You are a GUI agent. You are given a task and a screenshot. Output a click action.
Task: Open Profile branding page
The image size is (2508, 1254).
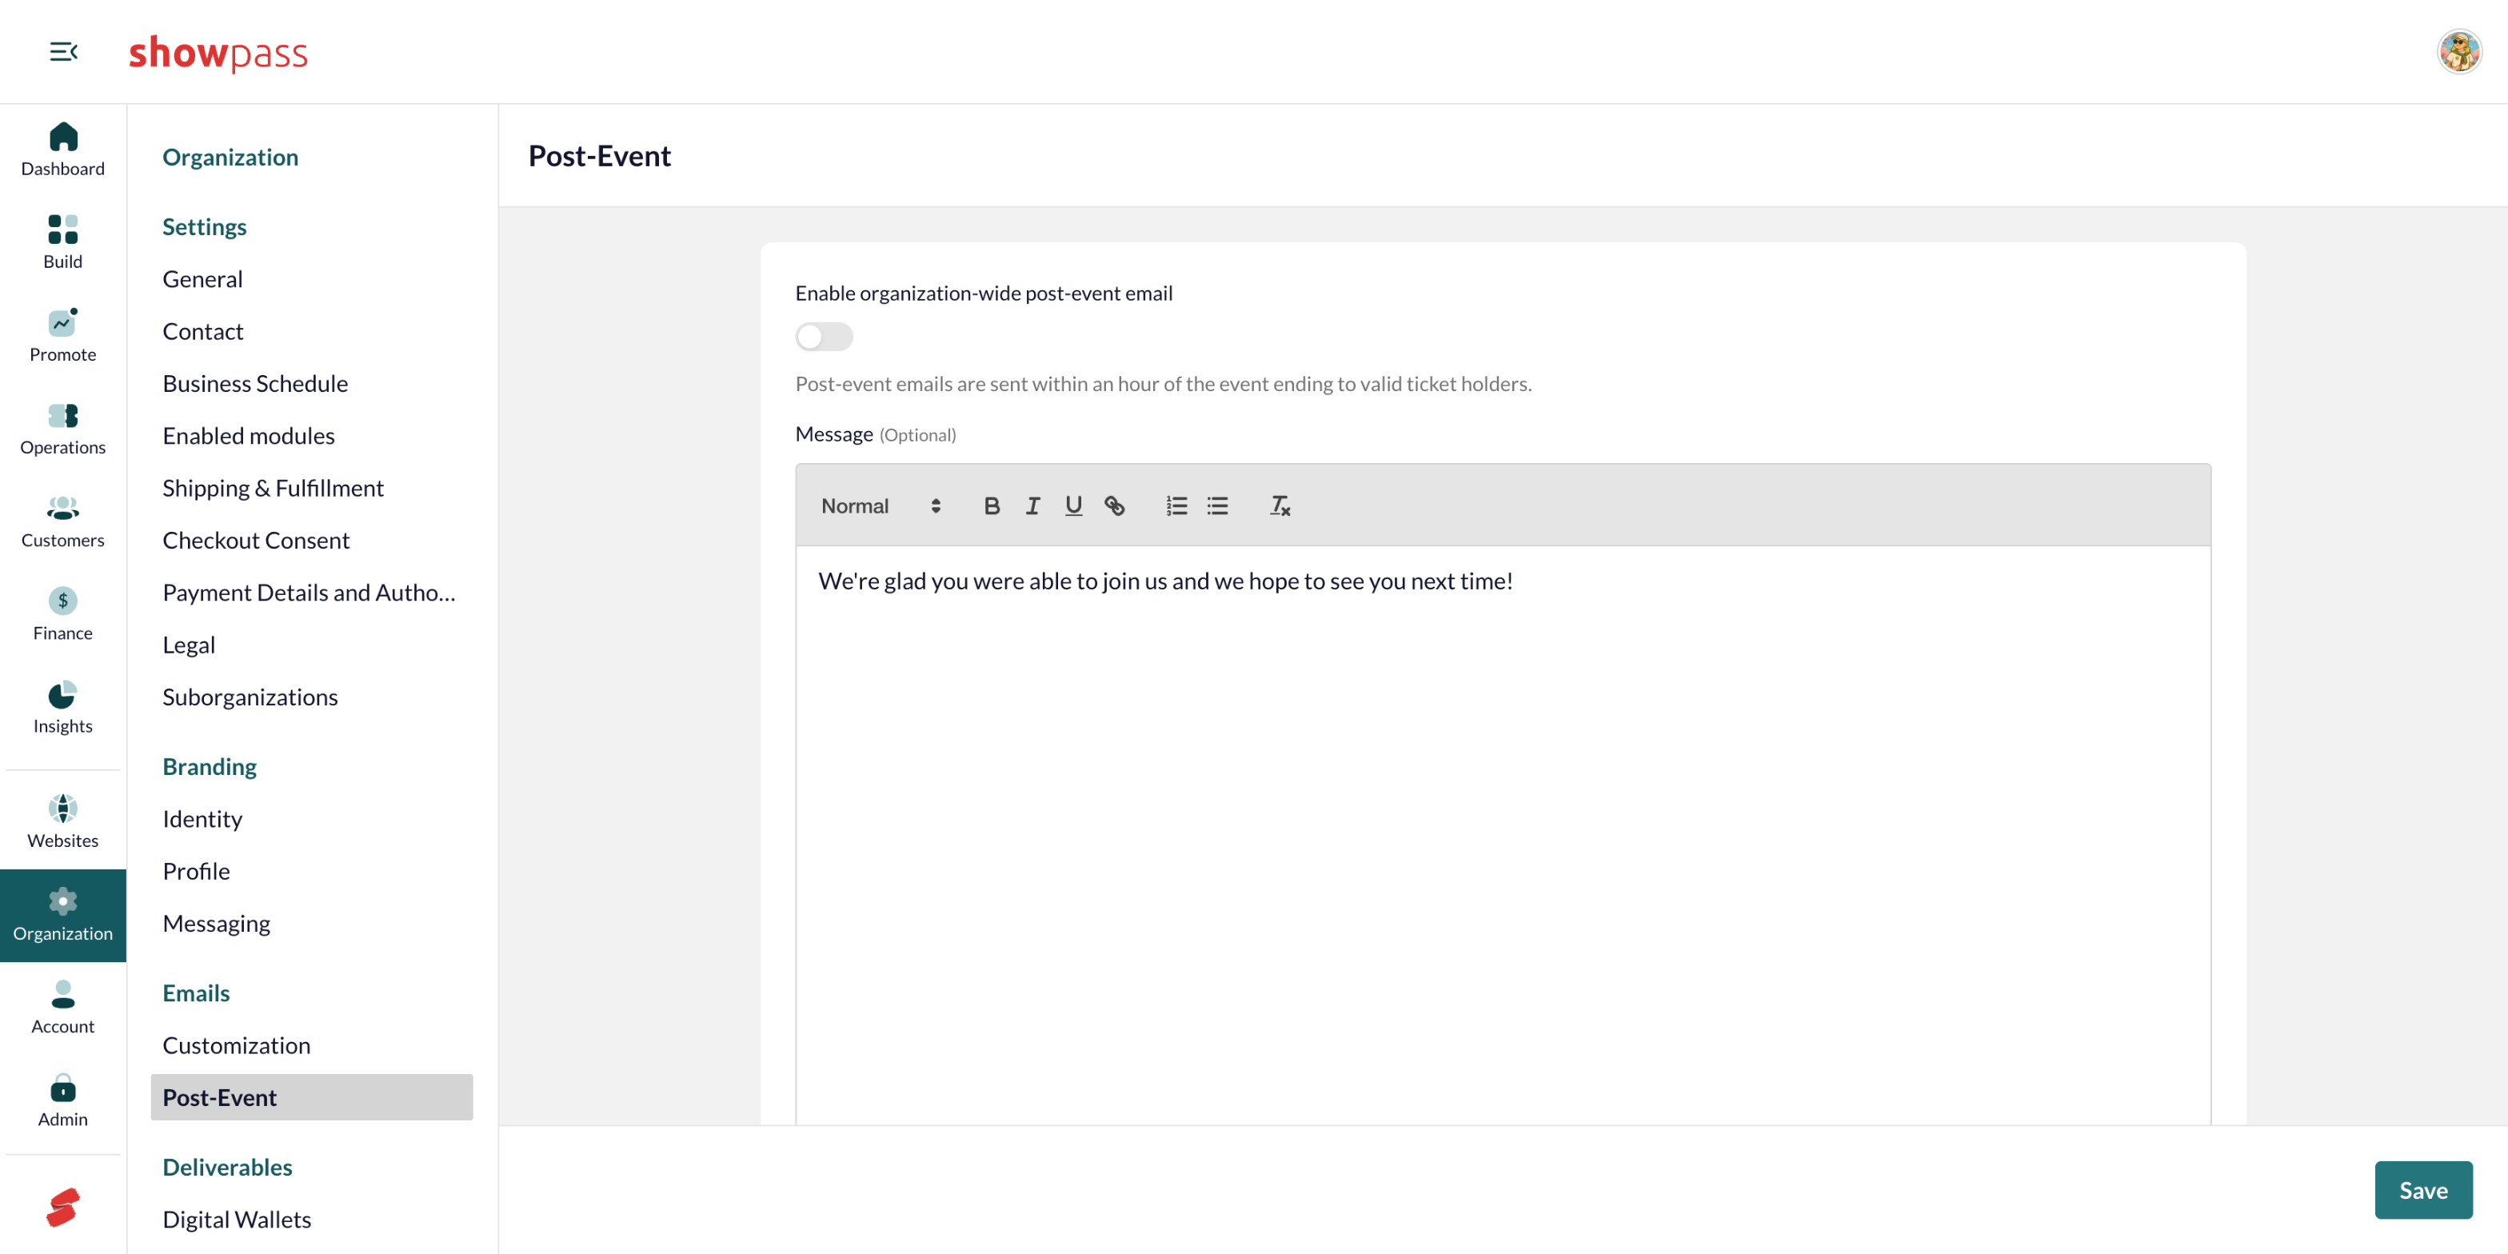tap(196, 872)
